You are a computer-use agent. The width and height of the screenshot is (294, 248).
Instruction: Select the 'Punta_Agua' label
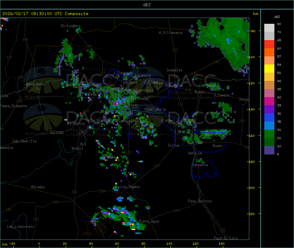pyautogui.click(x=149, y=221)
